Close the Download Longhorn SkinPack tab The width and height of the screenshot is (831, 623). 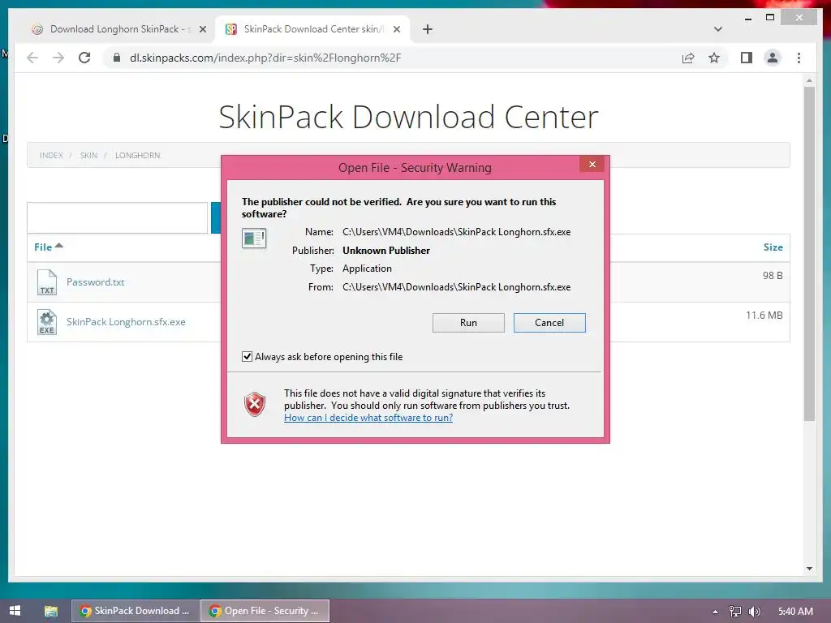pyautogui.click(x=202, y=30)
